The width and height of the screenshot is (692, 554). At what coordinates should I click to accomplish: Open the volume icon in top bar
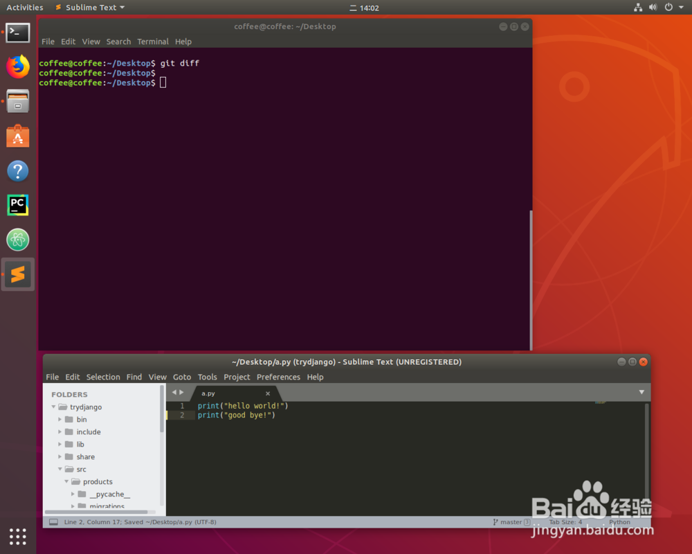[x=653, y=7]
